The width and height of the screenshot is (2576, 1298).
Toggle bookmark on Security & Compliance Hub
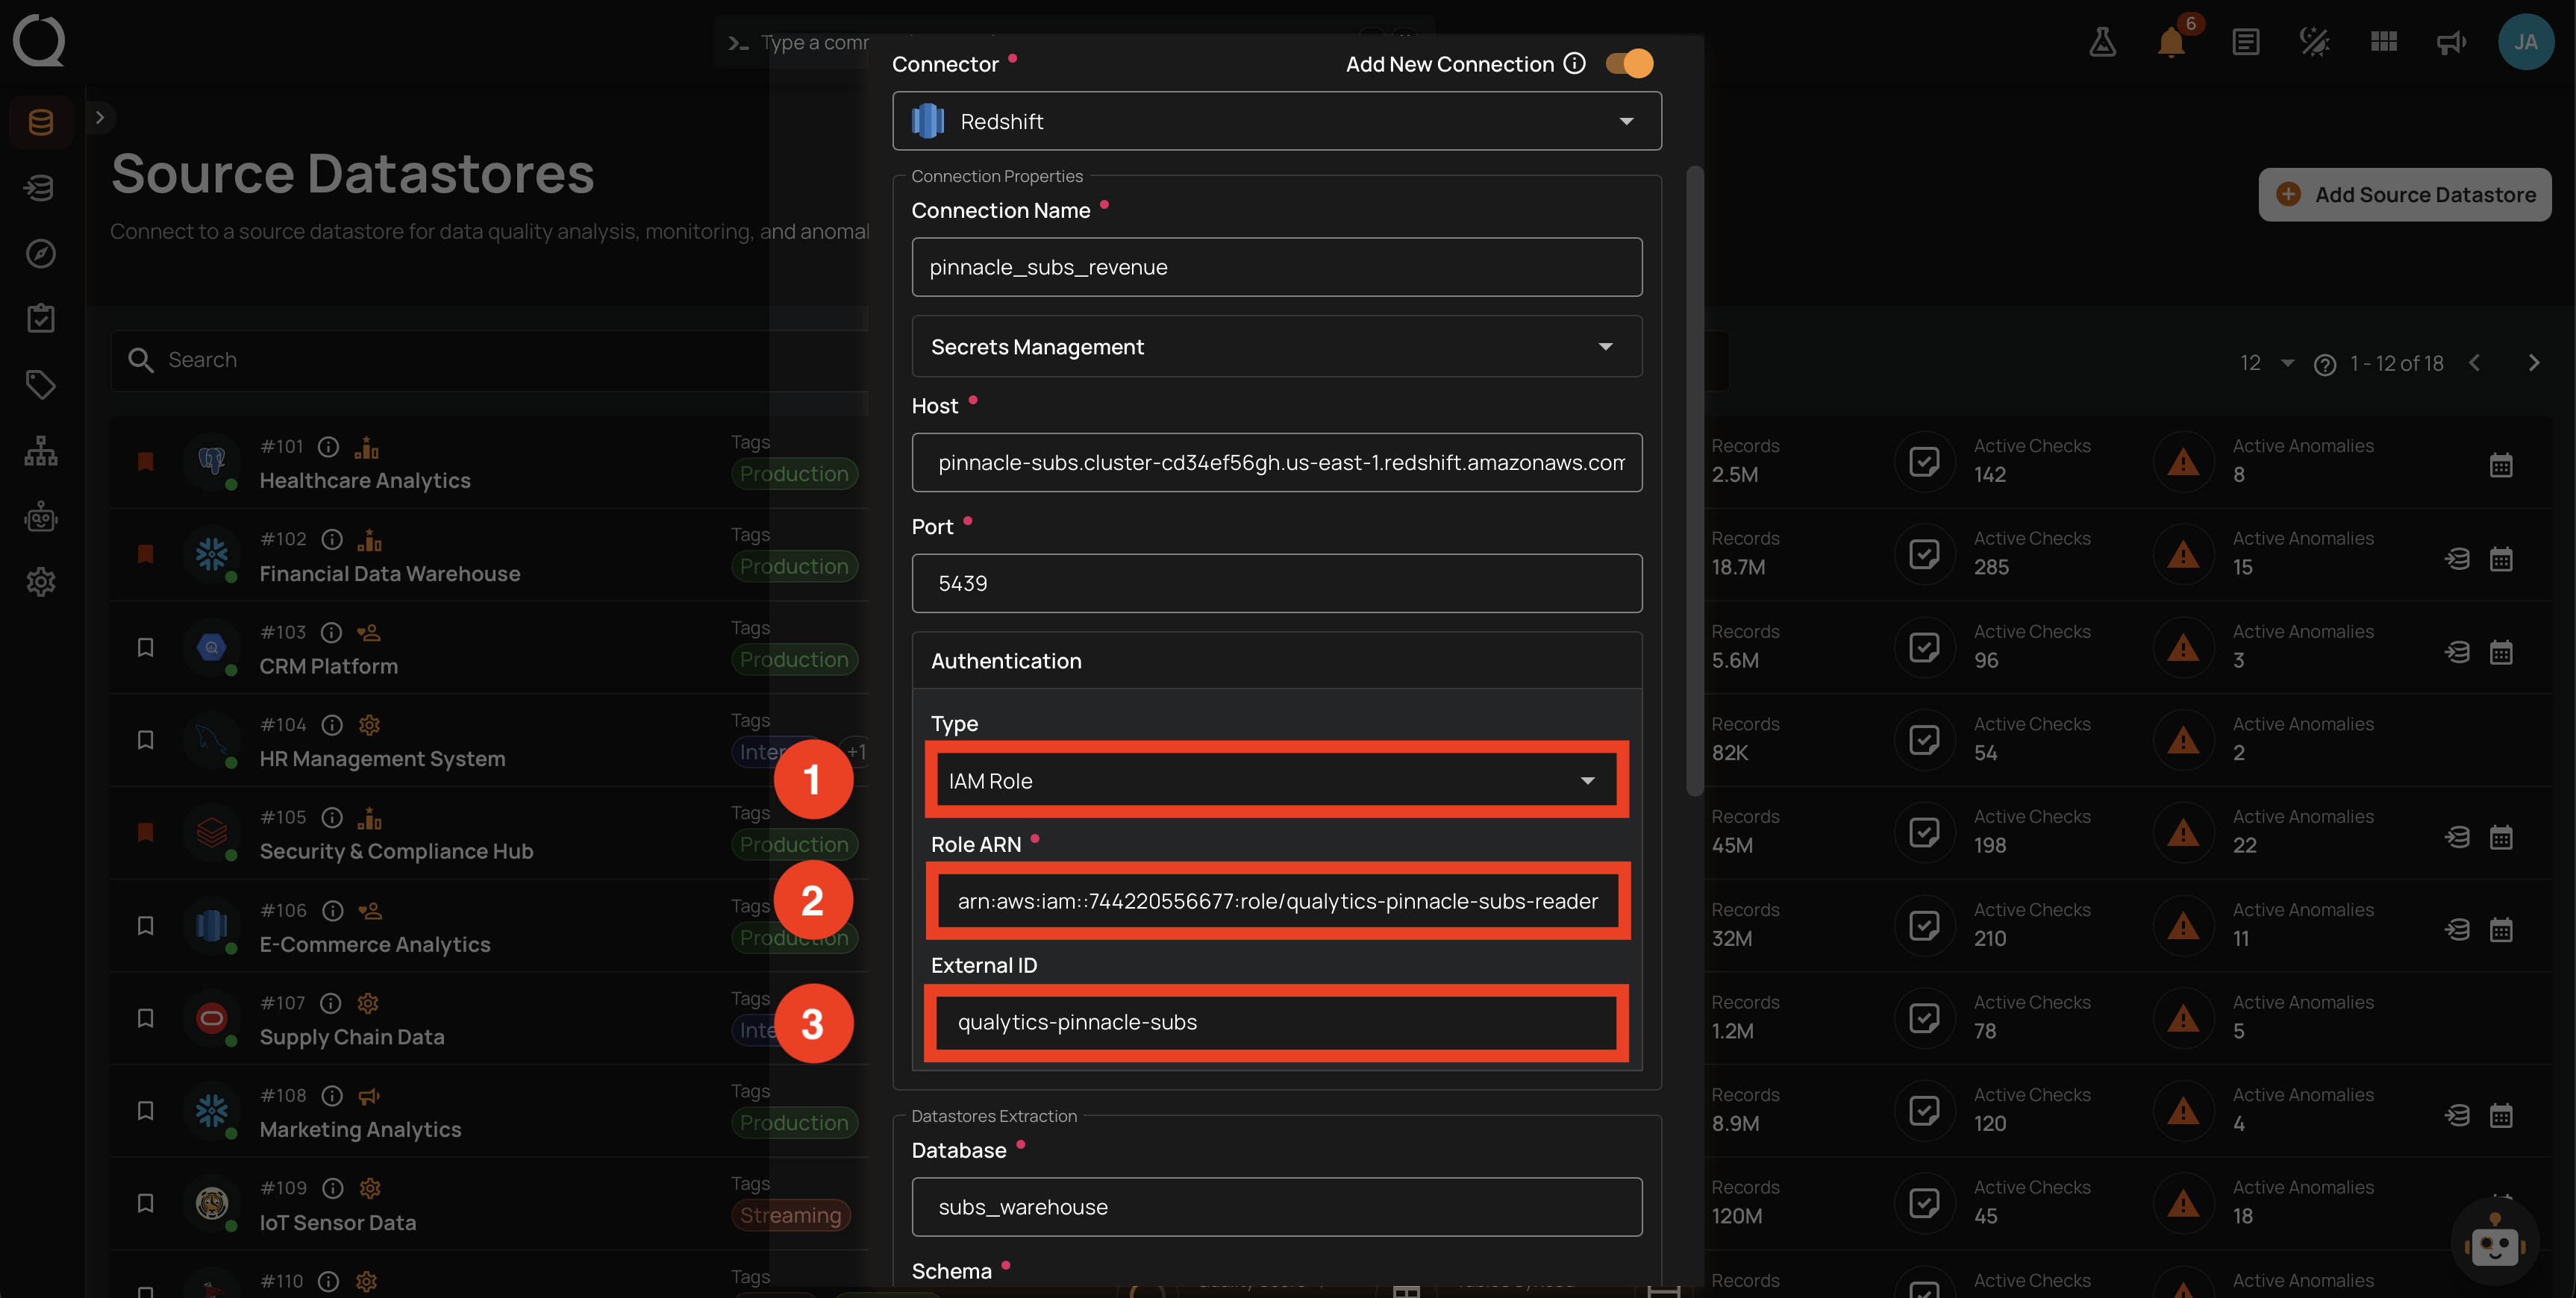(x=145, y=832)
